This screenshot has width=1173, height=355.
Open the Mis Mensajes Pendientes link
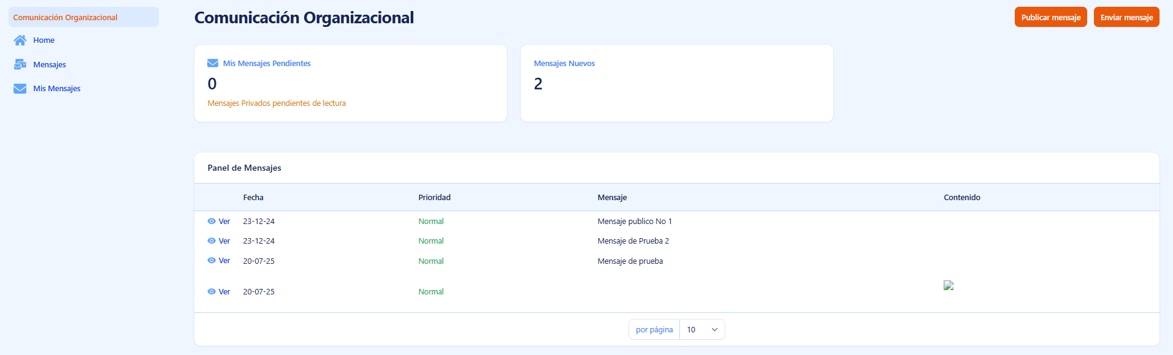[x=267, y=63]
